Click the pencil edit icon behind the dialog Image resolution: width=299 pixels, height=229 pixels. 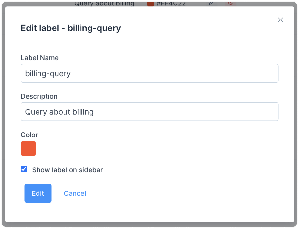coord(211,3)
